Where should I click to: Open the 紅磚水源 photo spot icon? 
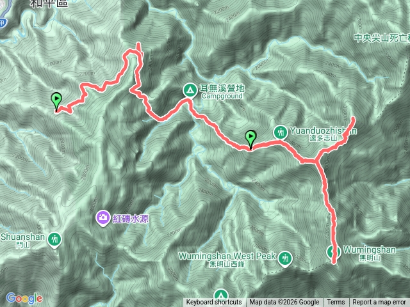coord(102,217)
